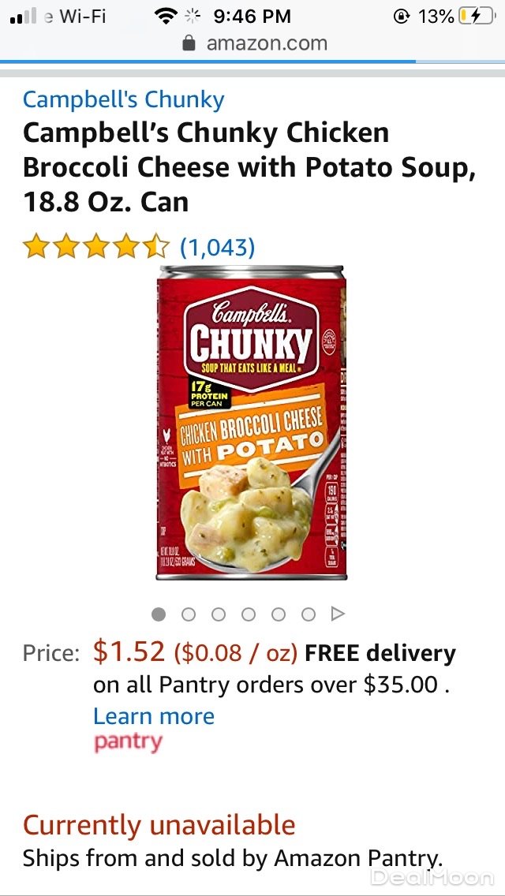
Task: Click the star rating icons
Action: 96,248
